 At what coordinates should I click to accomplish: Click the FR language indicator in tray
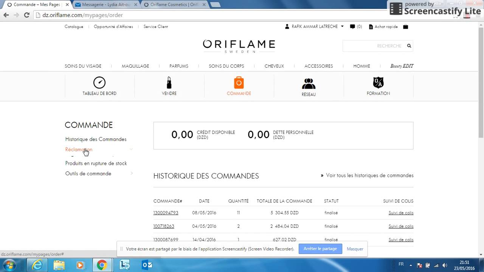(x=401, y=264)
